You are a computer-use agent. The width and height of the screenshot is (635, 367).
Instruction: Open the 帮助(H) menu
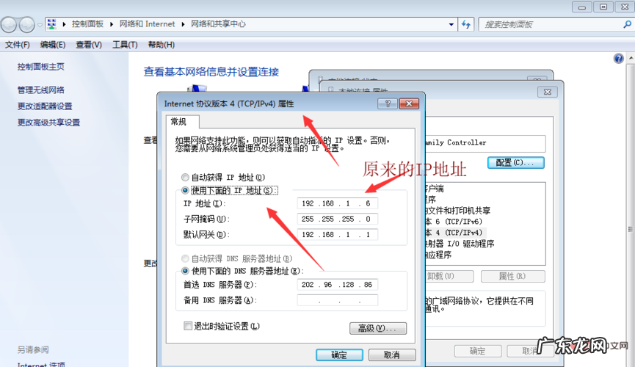pos(162,45)
